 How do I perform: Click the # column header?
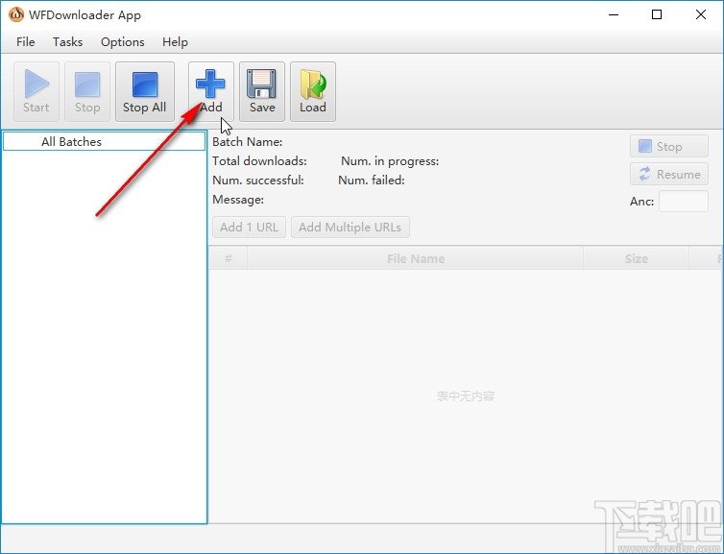(229, 258)
